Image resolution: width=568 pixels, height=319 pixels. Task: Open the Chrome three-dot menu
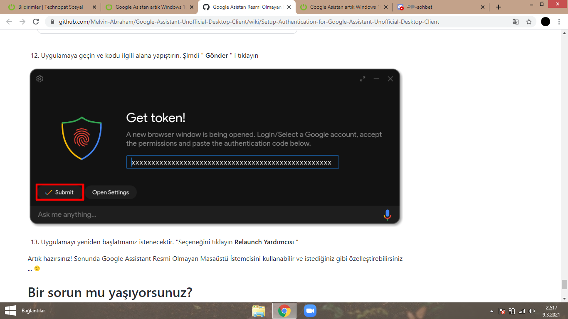click(559, 22)
